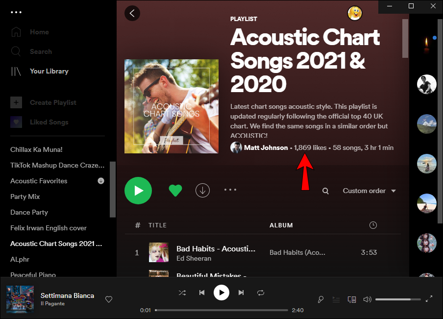Adjust the volume slider

(397, 299)
